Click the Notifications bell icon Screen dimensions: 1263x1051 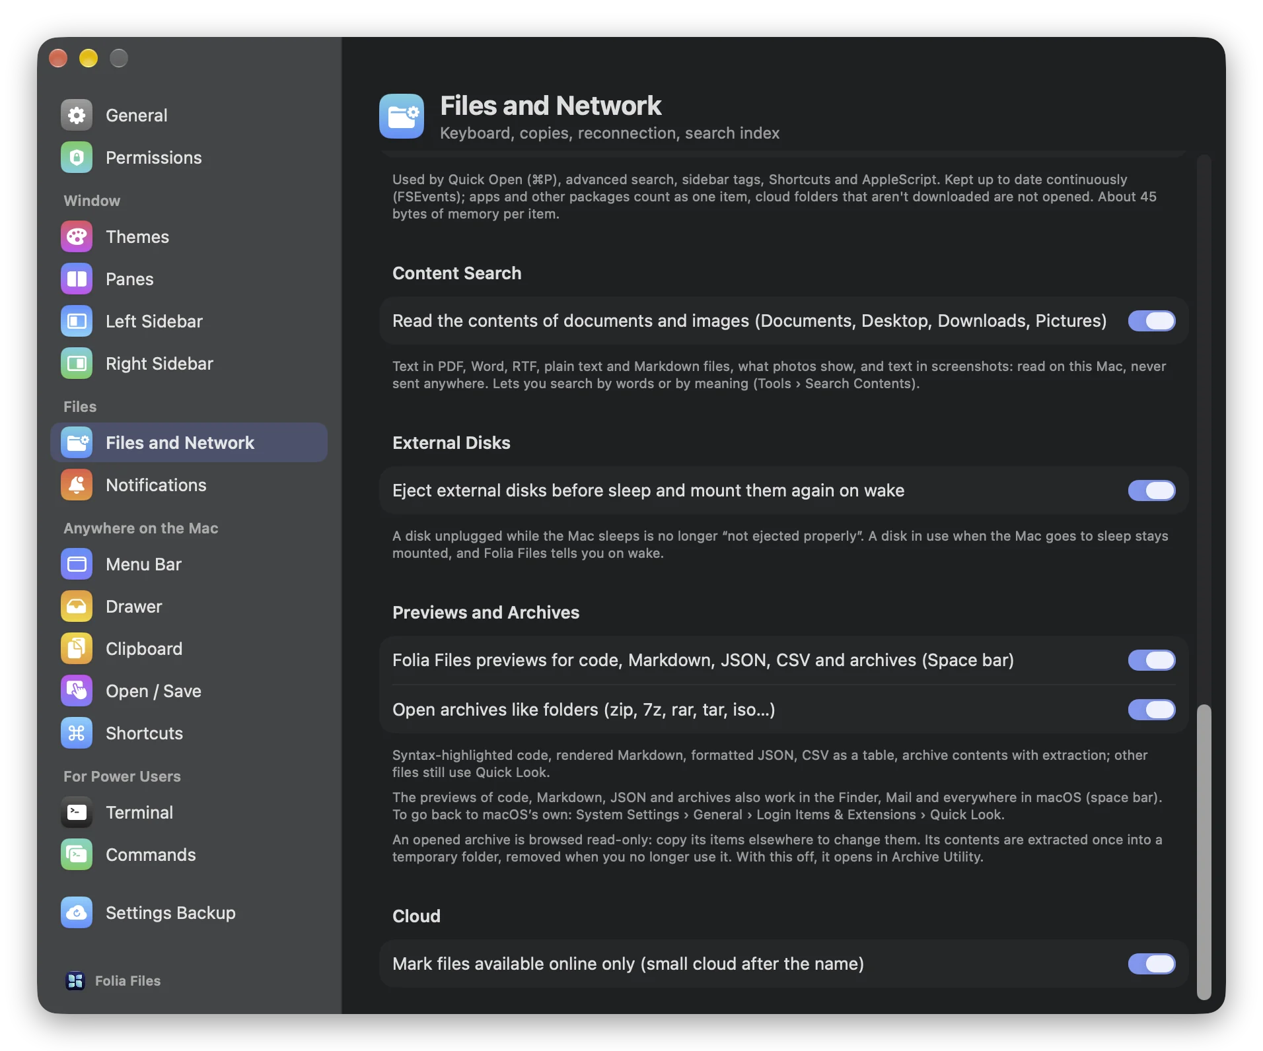click(x=77, y=485)
